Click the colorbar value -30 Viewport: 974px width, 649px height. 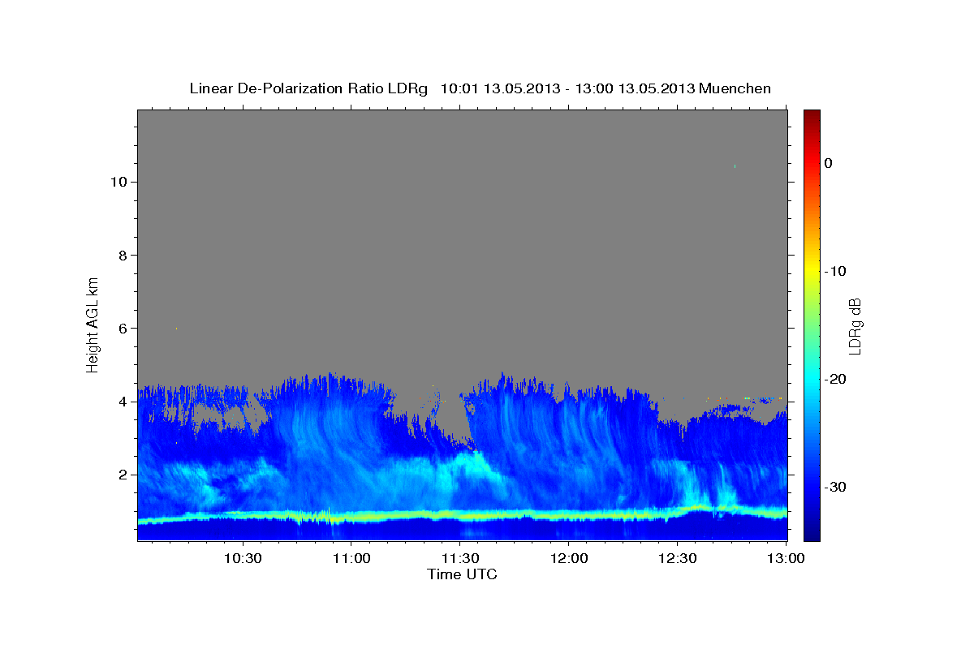[x=835, y=487]
